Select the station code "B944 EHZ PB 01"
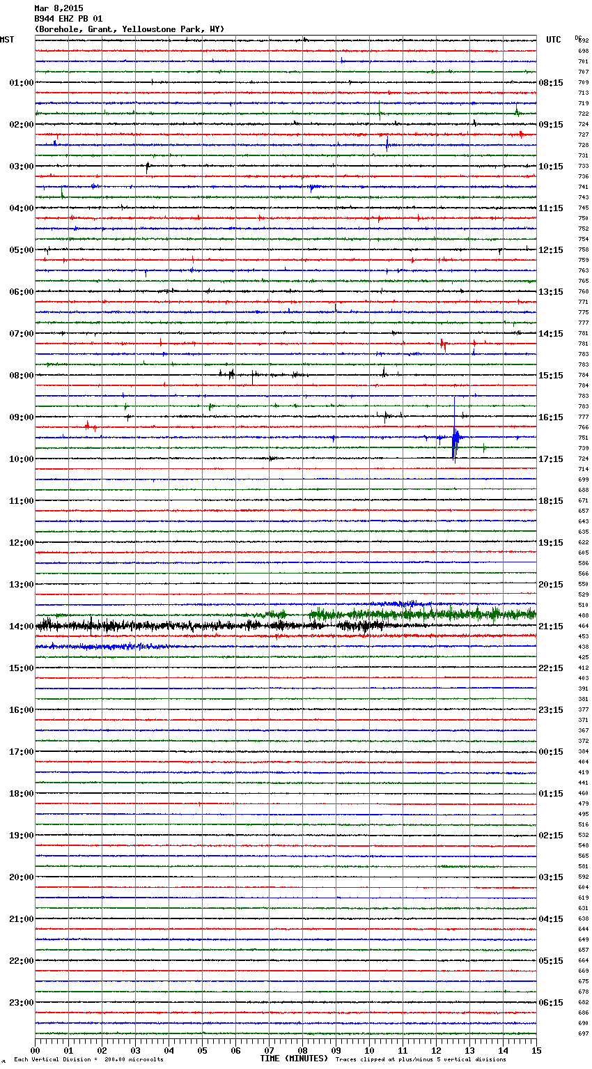The image size is (592, 1069). tap(68, 19)
